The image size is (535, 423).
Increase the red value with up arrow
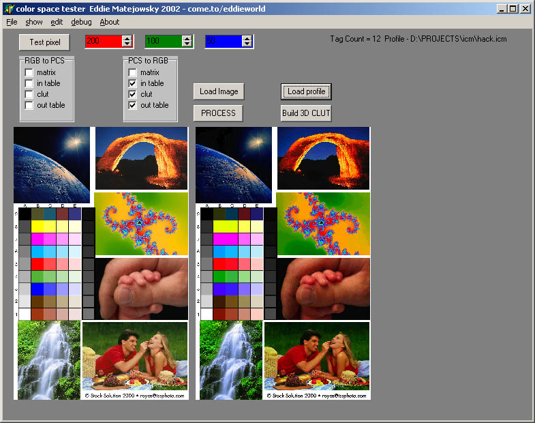(127, 38)
